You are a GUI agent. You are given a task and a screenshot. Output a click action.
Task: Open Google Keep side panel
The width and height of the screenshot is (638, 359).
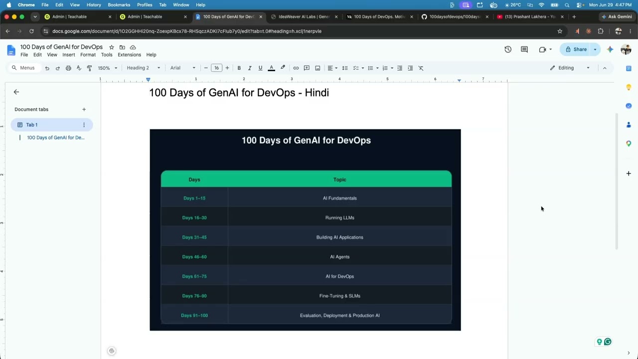[x=629, y=87]
